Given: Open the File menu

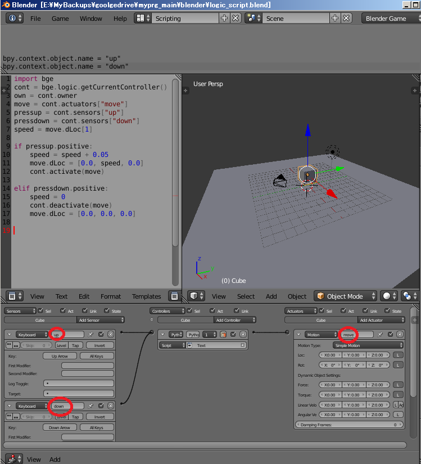Looking at the screenshot, I should pos(35,19).
